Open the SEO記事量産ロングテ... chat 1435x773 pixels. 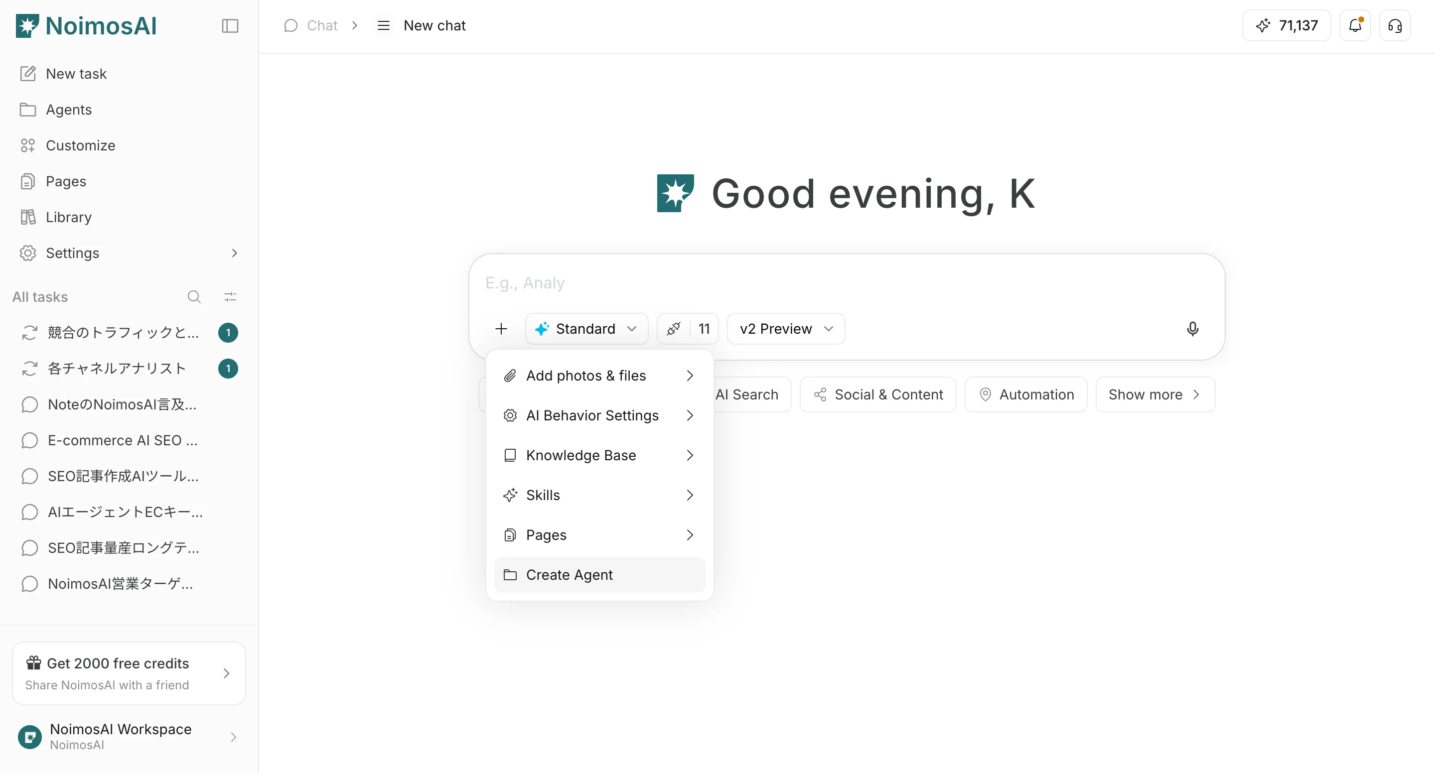click(x=129, y=548)
